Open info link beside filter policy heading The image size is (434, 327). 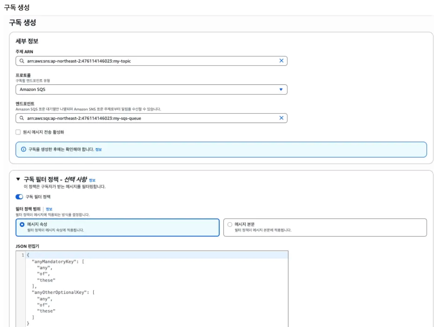92,180
